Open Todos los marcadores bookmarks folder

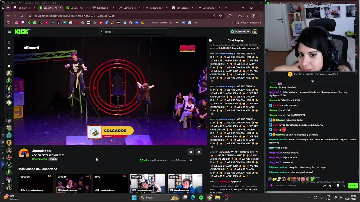249,23
